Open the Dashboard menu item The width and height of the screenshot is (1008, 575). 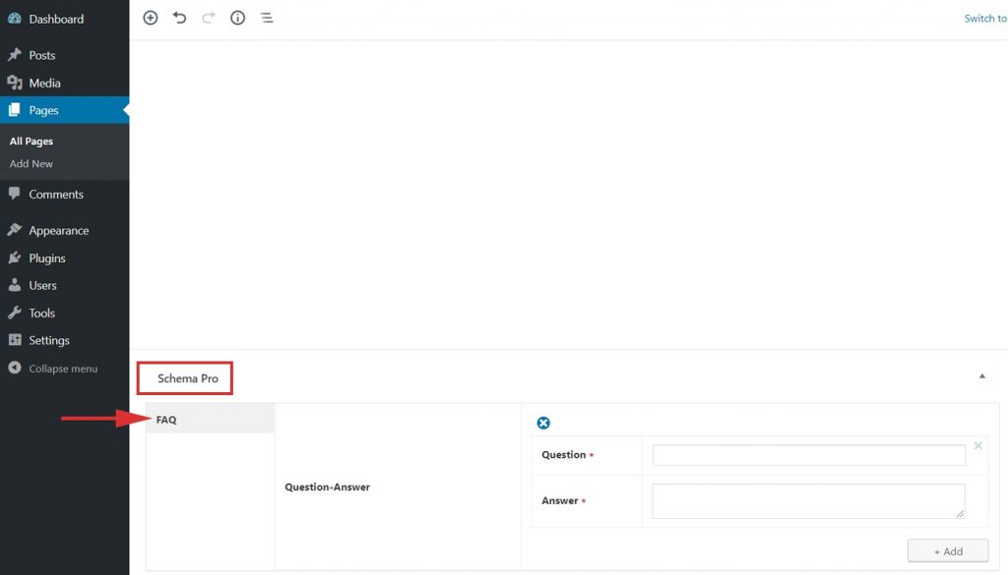coord(56,19)
